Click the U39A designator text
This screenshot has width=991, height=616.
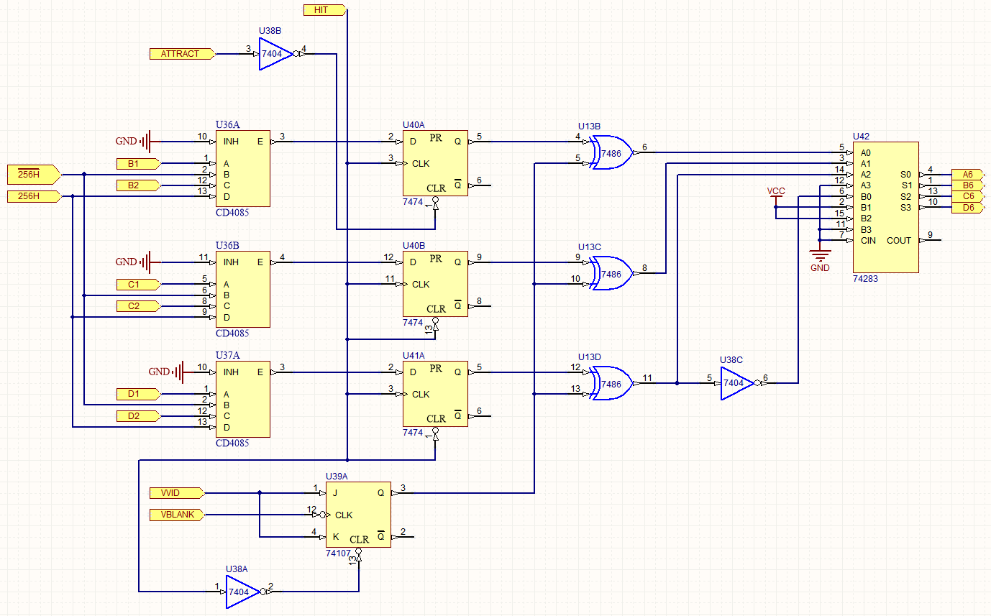coord(337,476)
